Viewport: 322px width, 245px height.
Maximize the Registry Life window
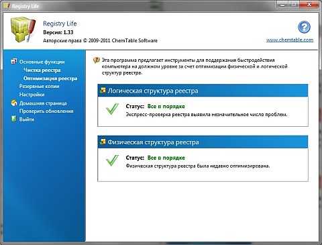click(294, 5)
